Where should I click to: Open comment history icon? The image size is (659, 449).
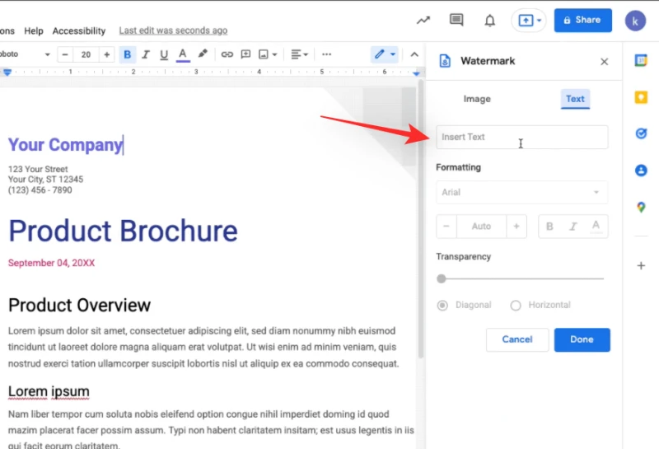pos(456,20)
